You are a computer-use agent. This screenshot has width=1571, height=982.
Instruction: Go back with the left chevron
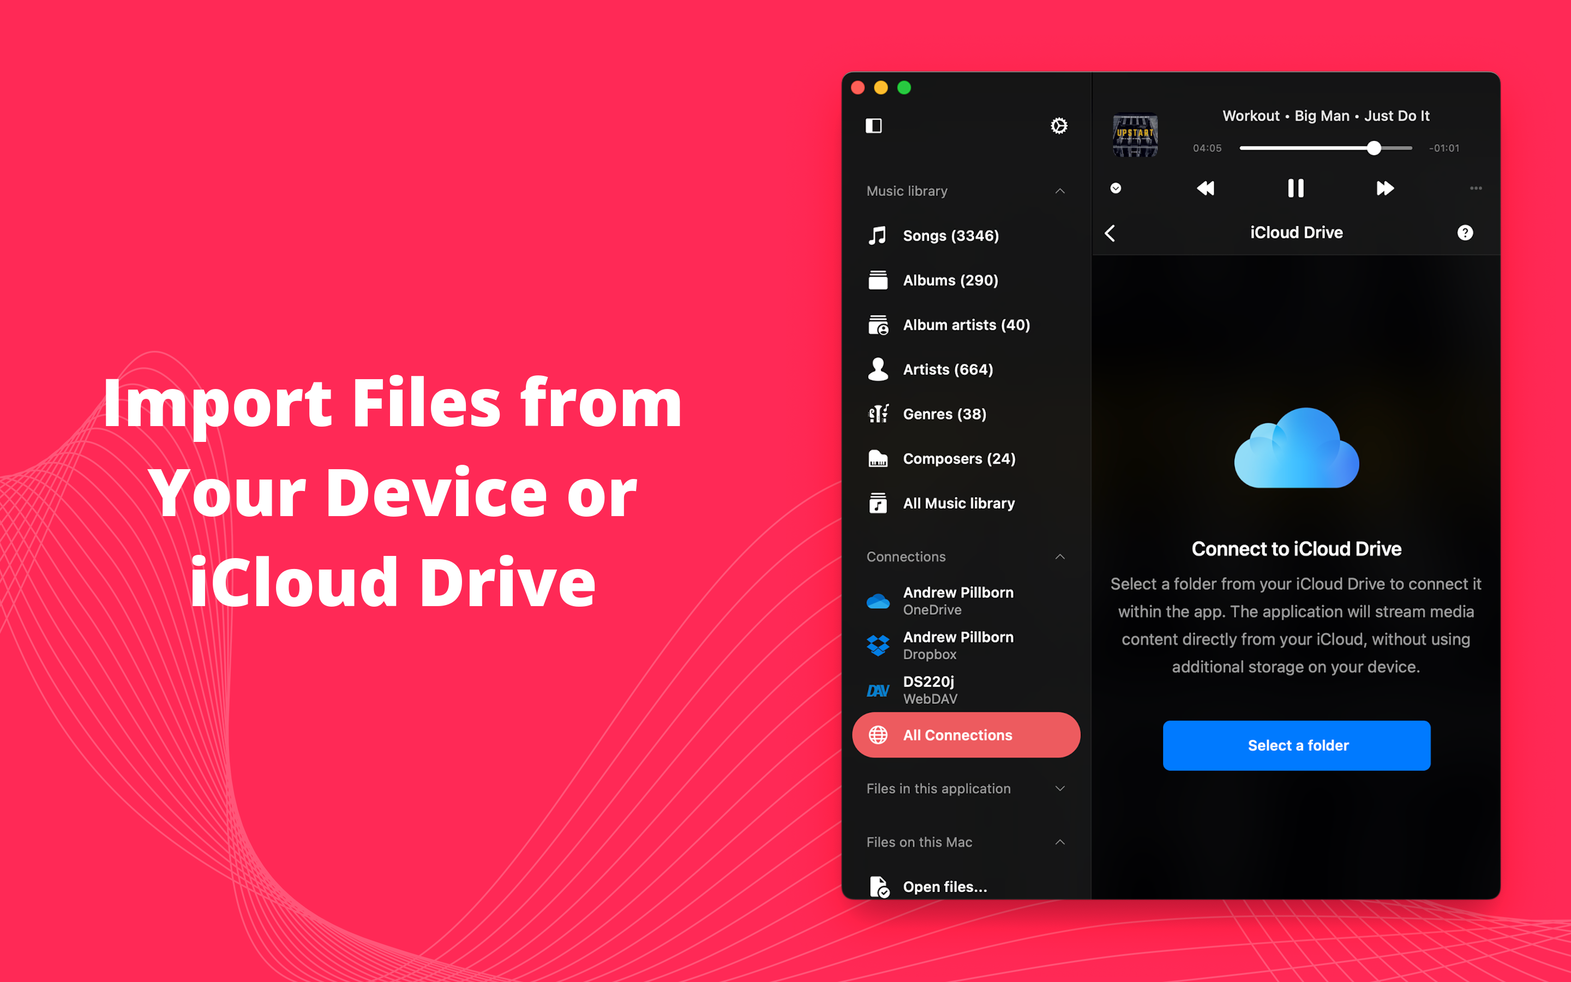click(x=1110, y=233)
